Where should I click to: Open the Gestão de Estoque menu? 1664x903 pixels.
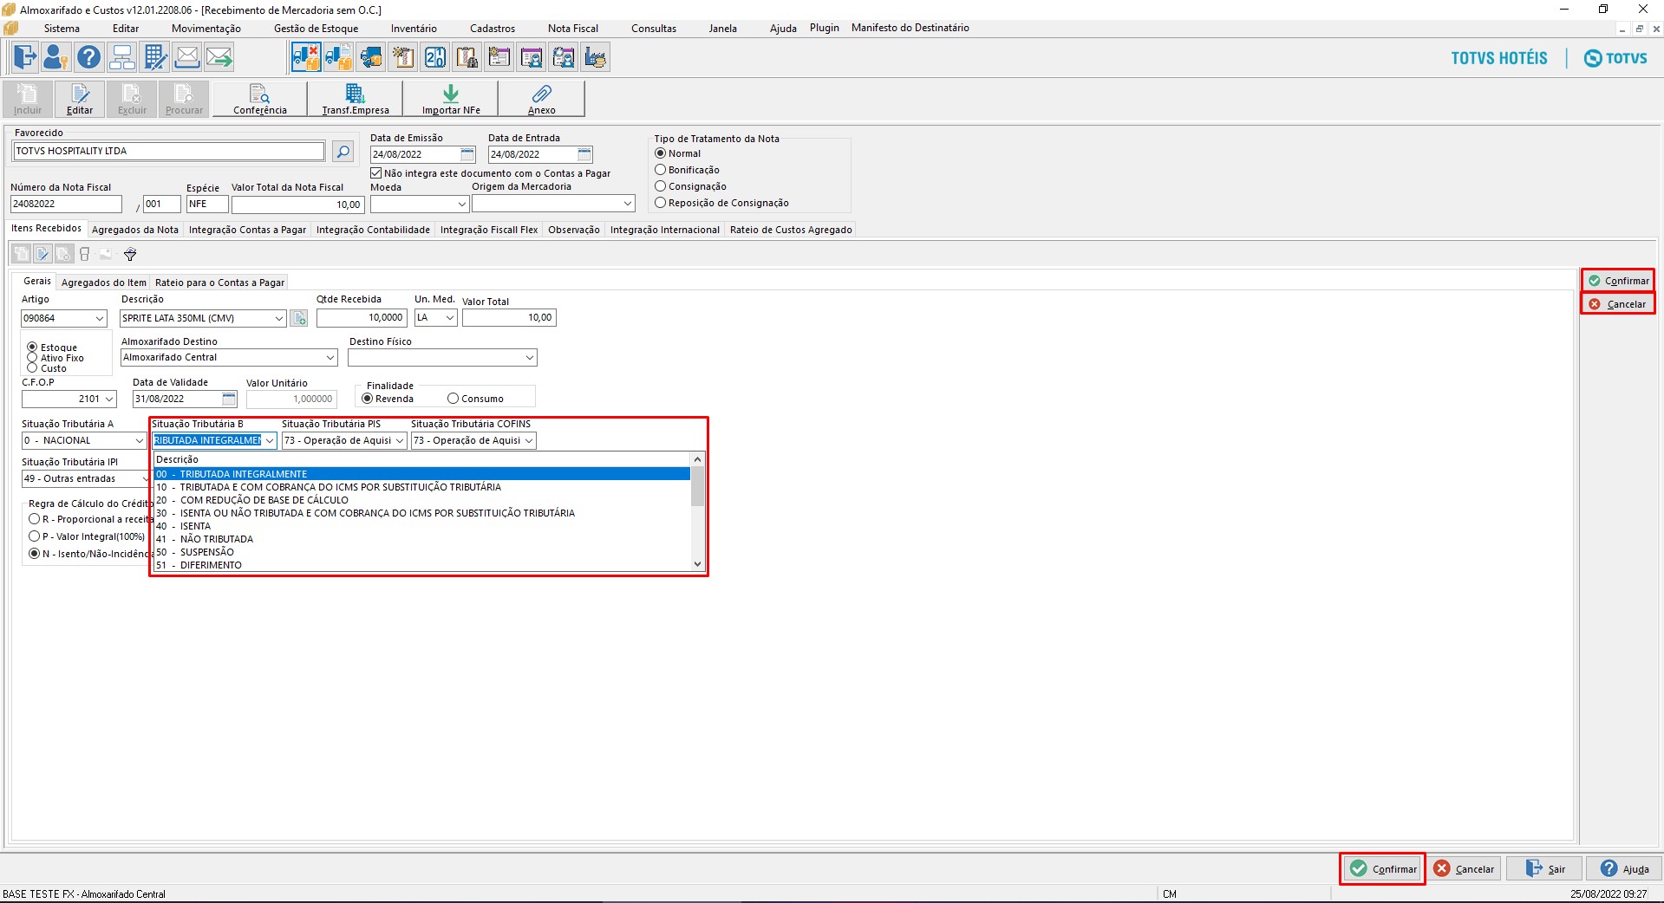316,29
